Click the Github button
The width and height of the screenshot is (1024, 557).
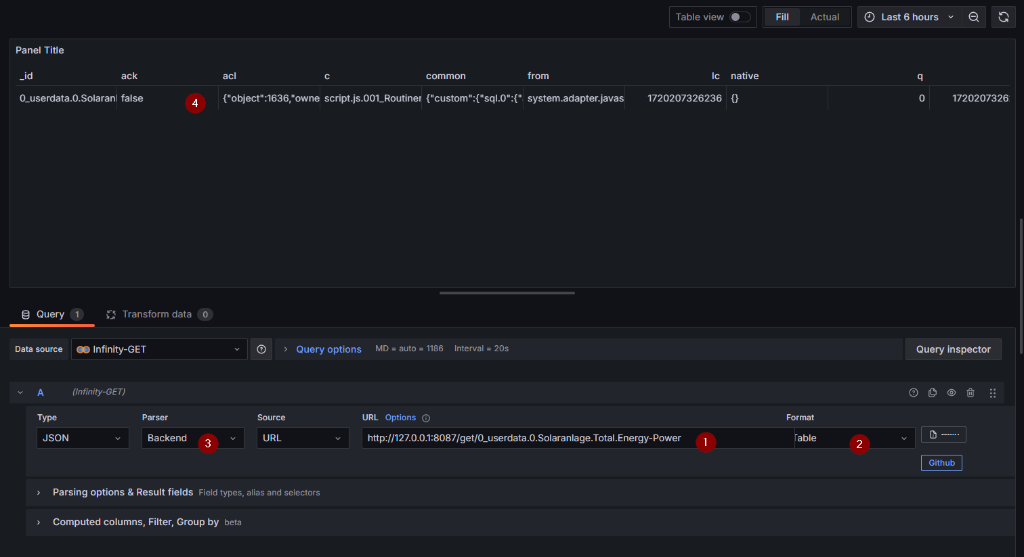click(x=941, y=463)
